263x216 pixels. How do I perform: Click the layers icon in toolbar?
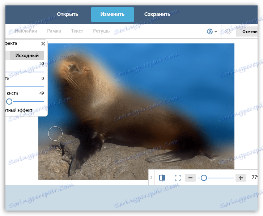tap(228, 31)
